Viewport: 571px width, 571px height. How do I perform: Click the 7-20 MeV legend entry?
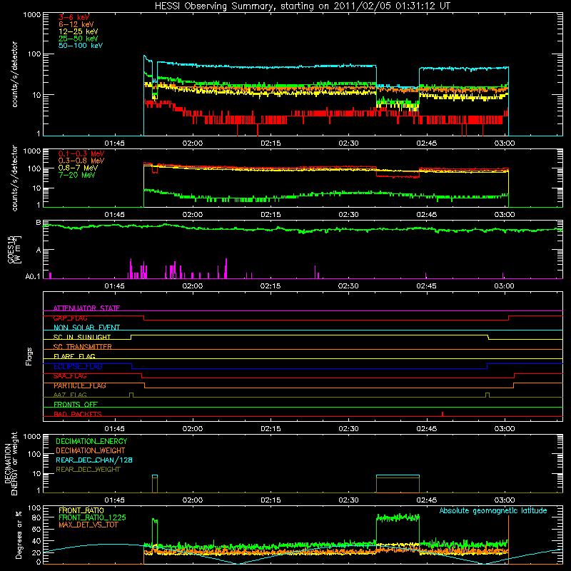(76, 175)
